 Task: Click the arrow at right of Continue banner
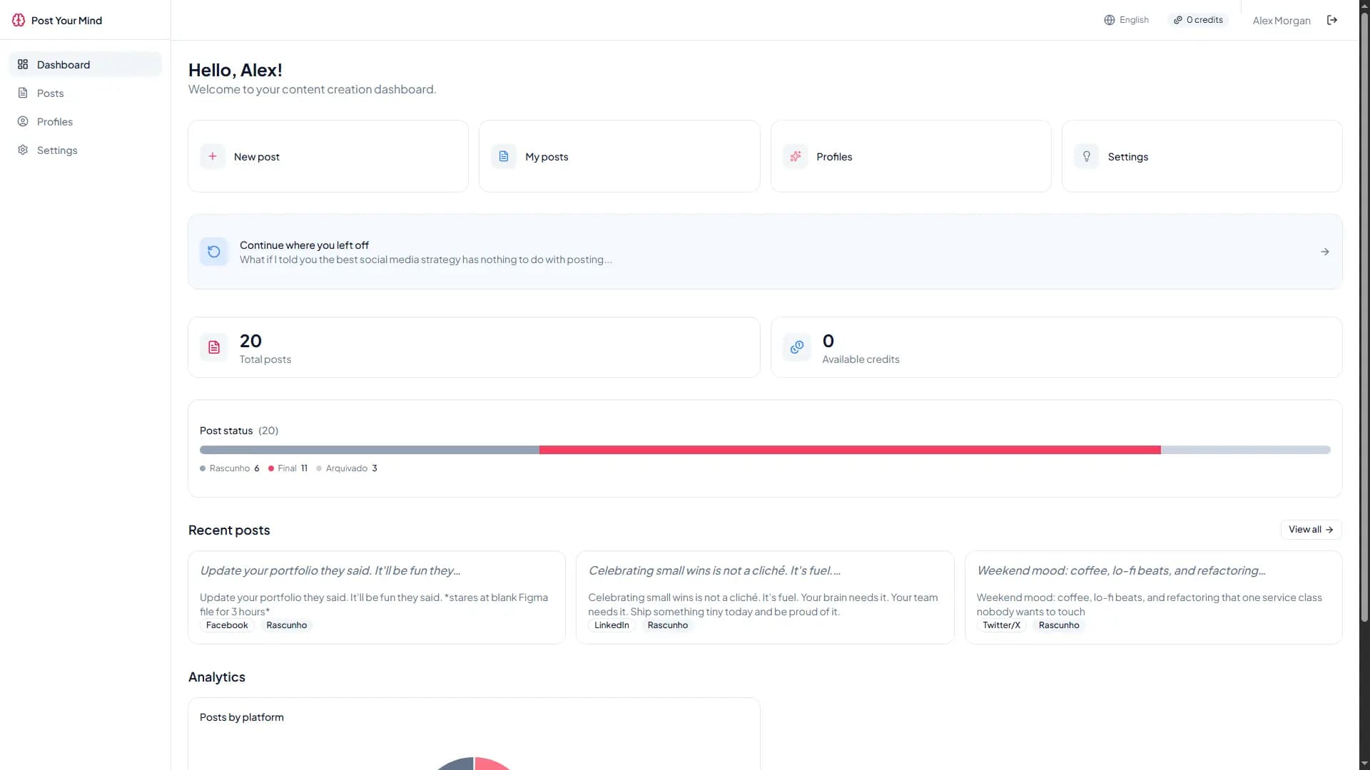(1325, 252)
